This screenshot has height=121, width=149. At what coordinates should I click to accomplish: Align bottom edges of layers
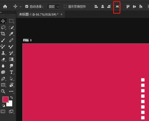(141, 7)
